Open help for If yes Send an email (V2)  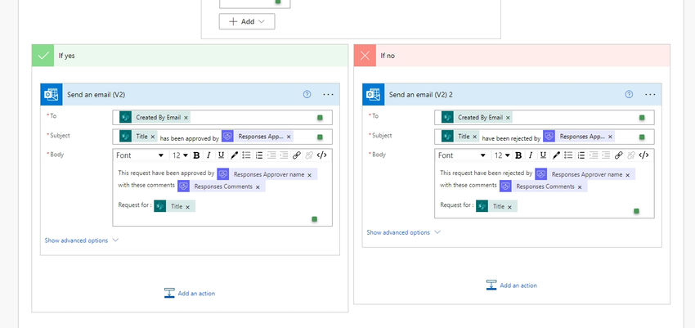pos(307,94)
